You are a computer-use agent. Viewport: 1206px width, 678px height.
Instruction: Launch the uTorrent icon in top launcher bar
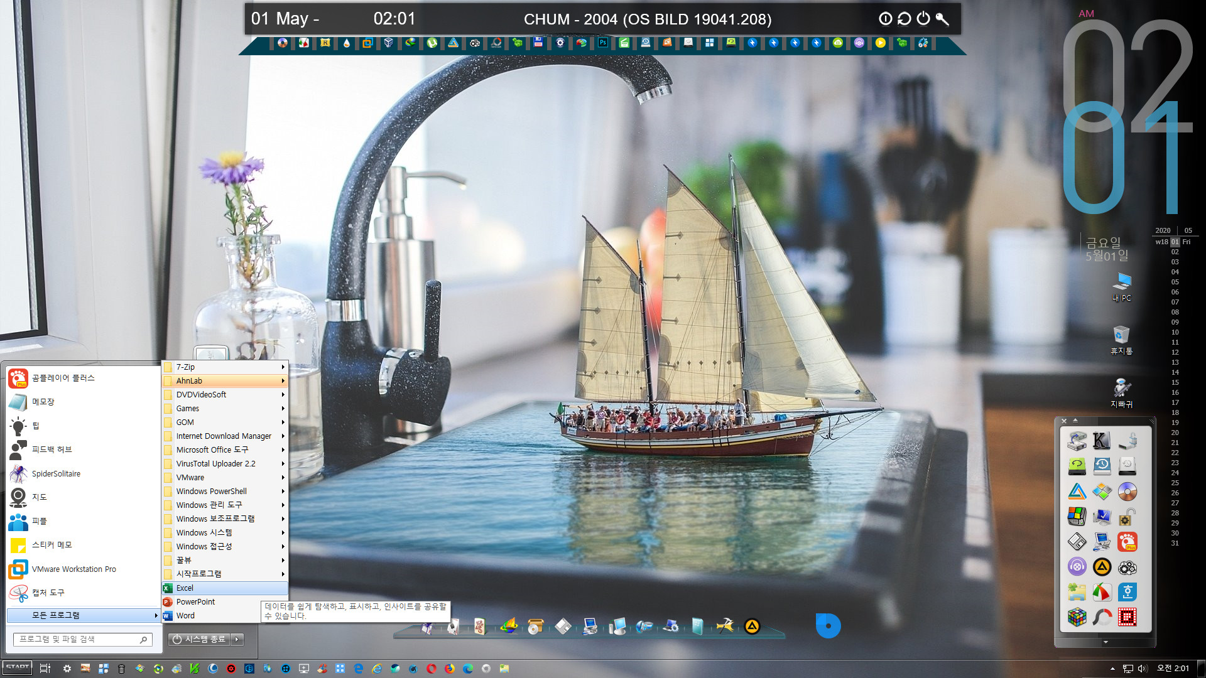[x=432, y=43]
